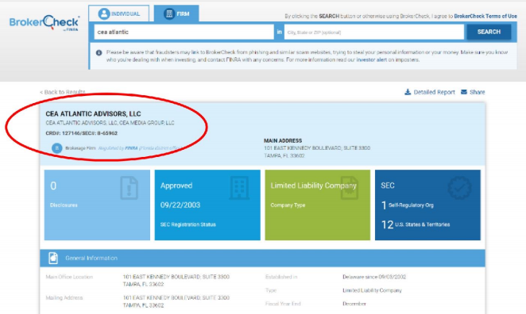526x314 pixels.
Task: Click the checkmark seal icon in SEC tile
Action: 459,187
